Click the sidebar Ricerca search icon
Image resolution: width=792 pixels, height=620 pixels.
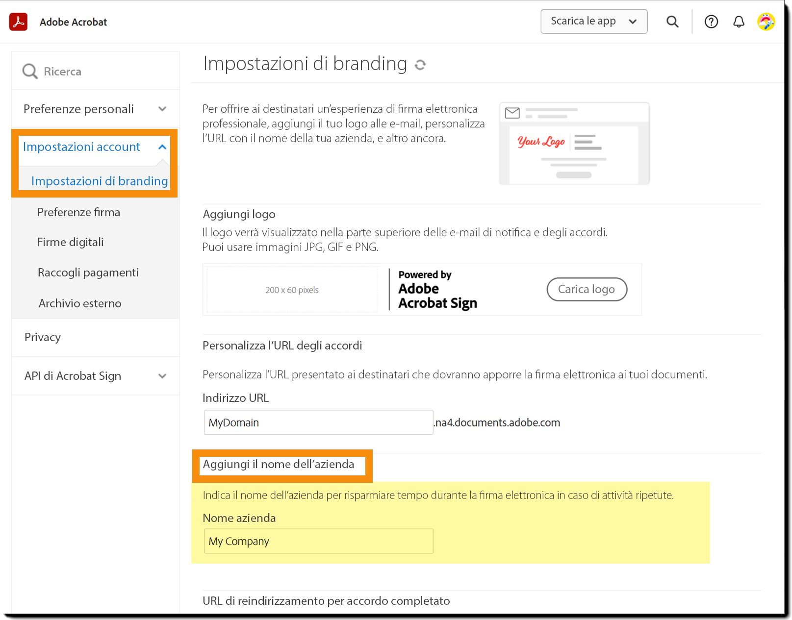point(30,72)
